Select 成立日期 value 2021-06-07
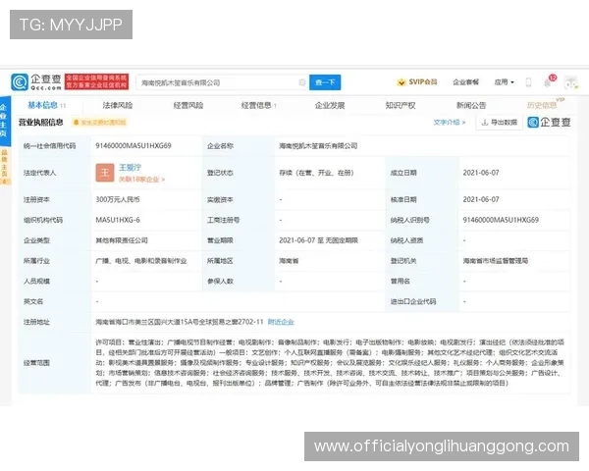The image size is (589, 471). (x=481, y=173)
